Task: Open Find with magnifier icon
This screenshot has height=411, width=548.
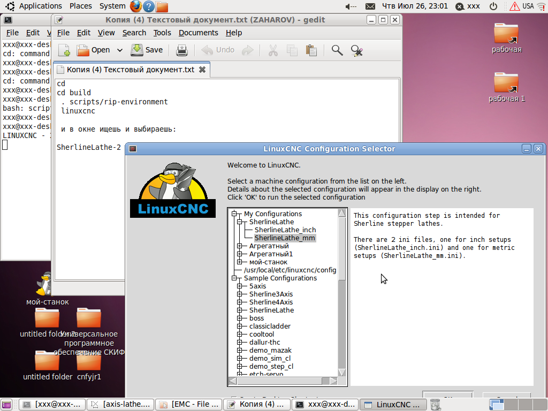Action: click(337, 50)
